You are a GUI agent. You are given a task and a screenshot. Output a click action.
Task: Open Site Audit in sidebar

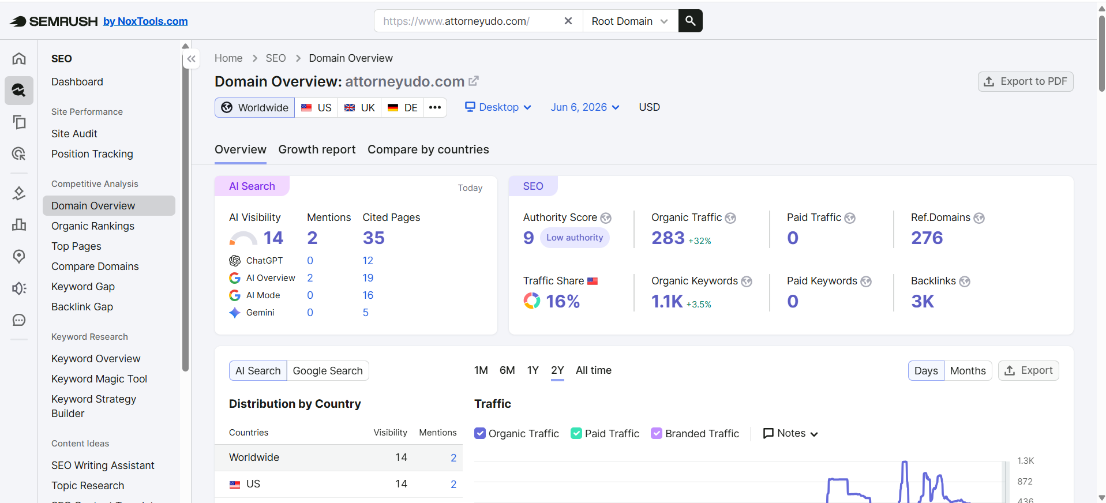pyautogui.click(x=74, y=134)
